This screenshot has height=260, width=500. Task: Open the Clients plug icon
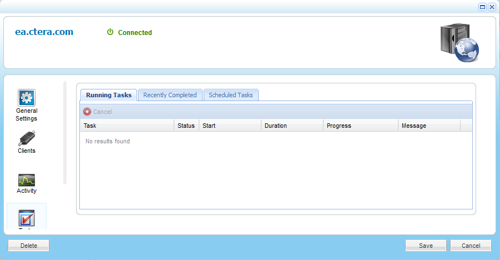(x=27, y=138)
